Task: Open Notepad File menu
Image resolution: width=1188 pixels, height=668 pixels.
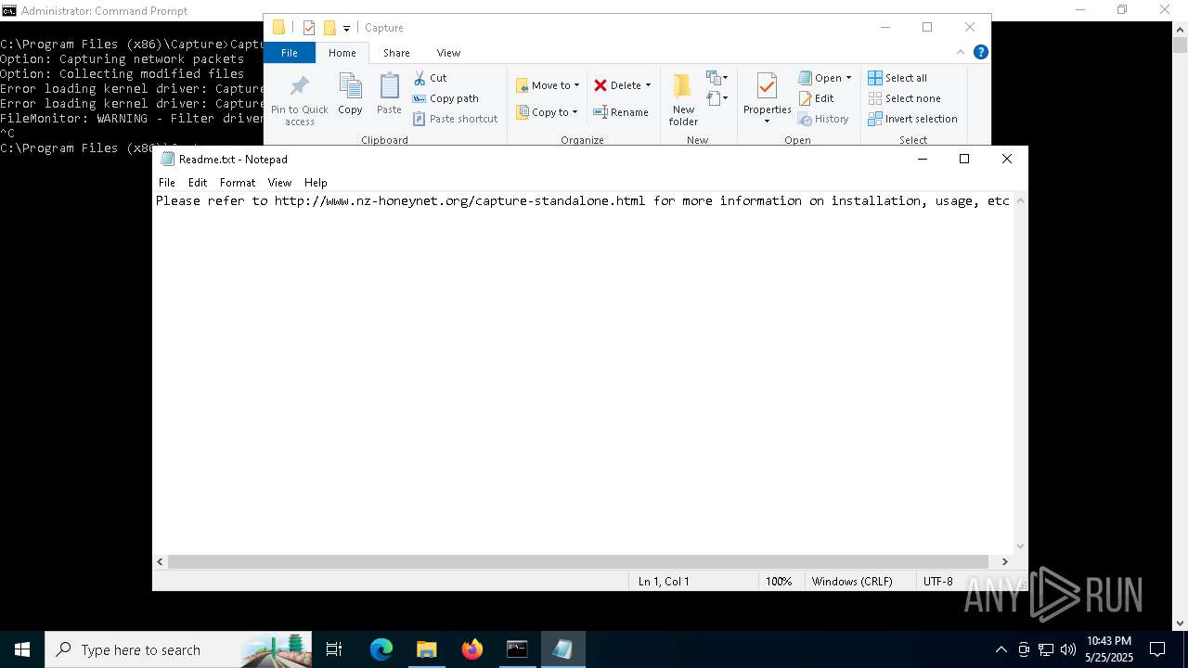Action: [x=167, y=183]
